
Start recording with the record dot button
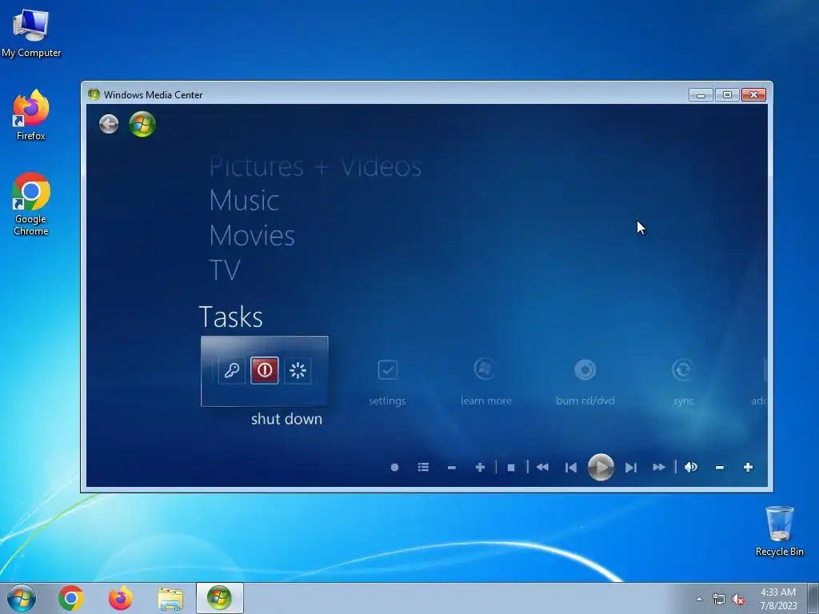coord(395,467)
